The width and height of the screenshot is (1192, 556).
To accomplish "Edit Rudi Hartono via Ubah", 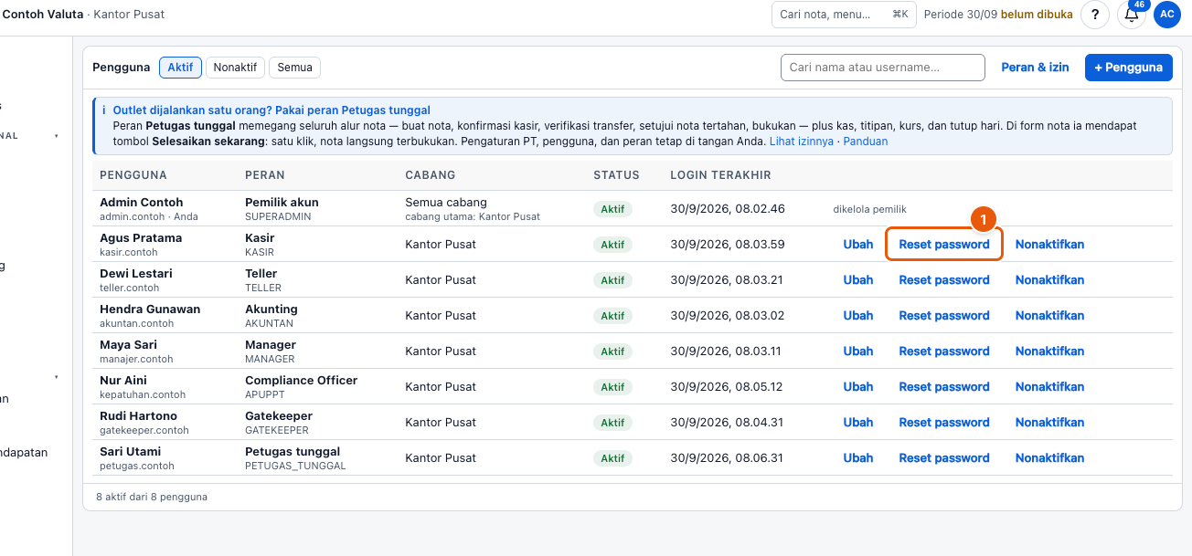I will (x=858, y=423).
